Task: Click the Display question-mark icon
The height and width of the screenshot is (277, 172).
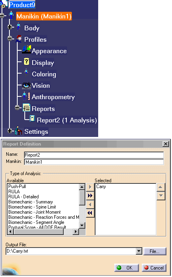Action: click(x=26, y=62)
